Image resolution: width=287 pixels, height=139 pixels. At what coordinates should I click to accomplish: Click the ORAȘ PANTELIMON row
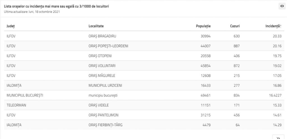pyautogui.click(x=103, y=115)
